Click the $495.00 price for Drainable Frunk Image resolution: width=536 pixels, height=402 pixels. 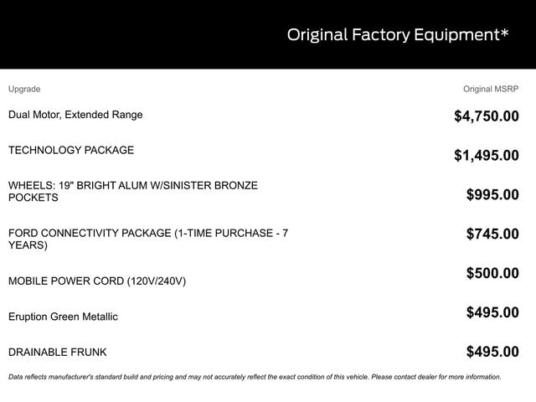pyautogui.click(x=492, y=352)
